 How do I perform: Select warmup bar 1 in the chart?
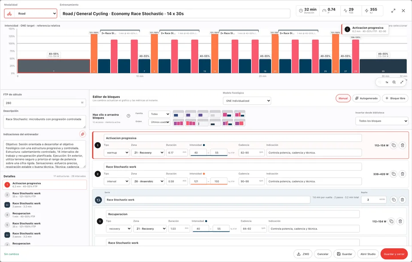point(54,66)
